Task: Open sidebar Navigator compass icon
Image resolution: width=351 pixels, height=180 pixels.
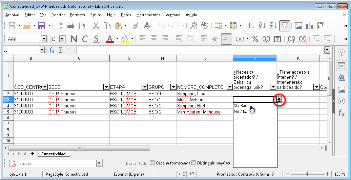Action: [342, 101]
